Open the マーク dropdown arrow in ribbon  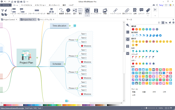87,15
